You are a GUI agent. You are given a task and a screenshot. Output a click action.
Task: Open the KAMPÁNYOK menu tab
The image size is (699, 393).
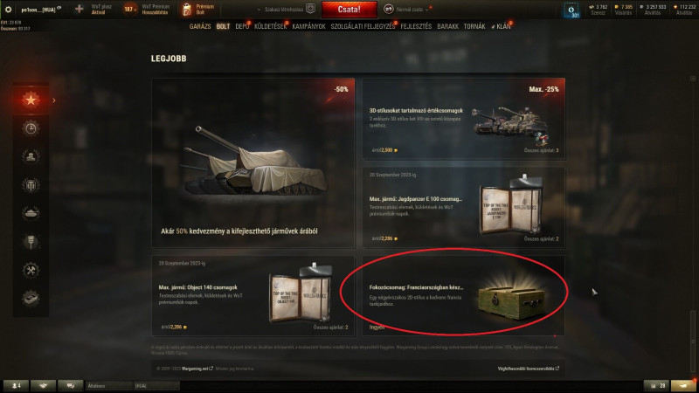coord(309,26)
